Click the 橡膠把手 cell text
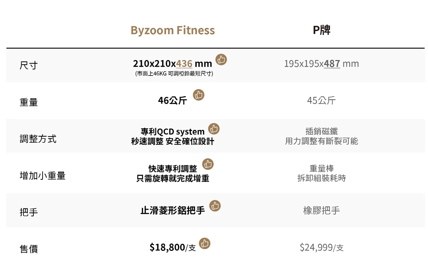The height and width of the screenshot is (279, 428). pos(321,210)
